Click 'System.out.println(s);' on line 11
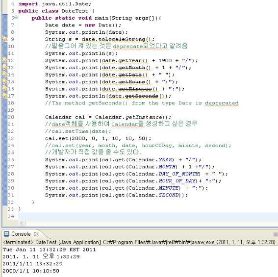 pos(81,53)
